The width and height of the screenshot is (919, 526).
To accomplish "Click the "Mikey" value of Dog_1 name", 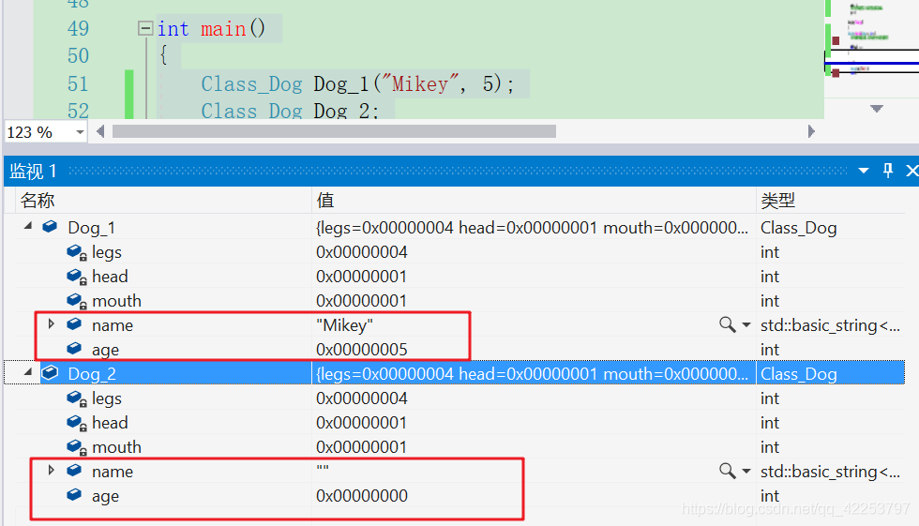I will [x=345, y=325].
